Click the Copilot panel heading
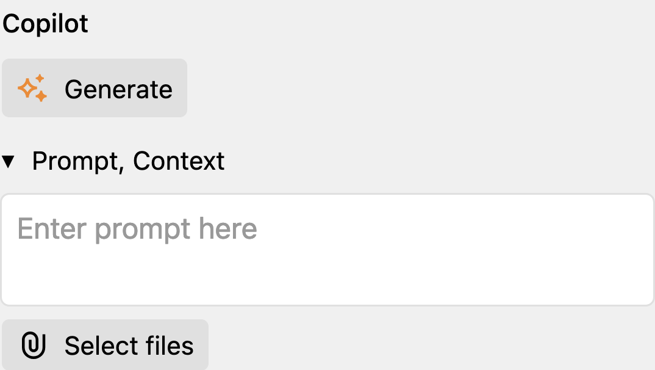The height and width of the screenshot is (370, 655). [x=45, y=23]
